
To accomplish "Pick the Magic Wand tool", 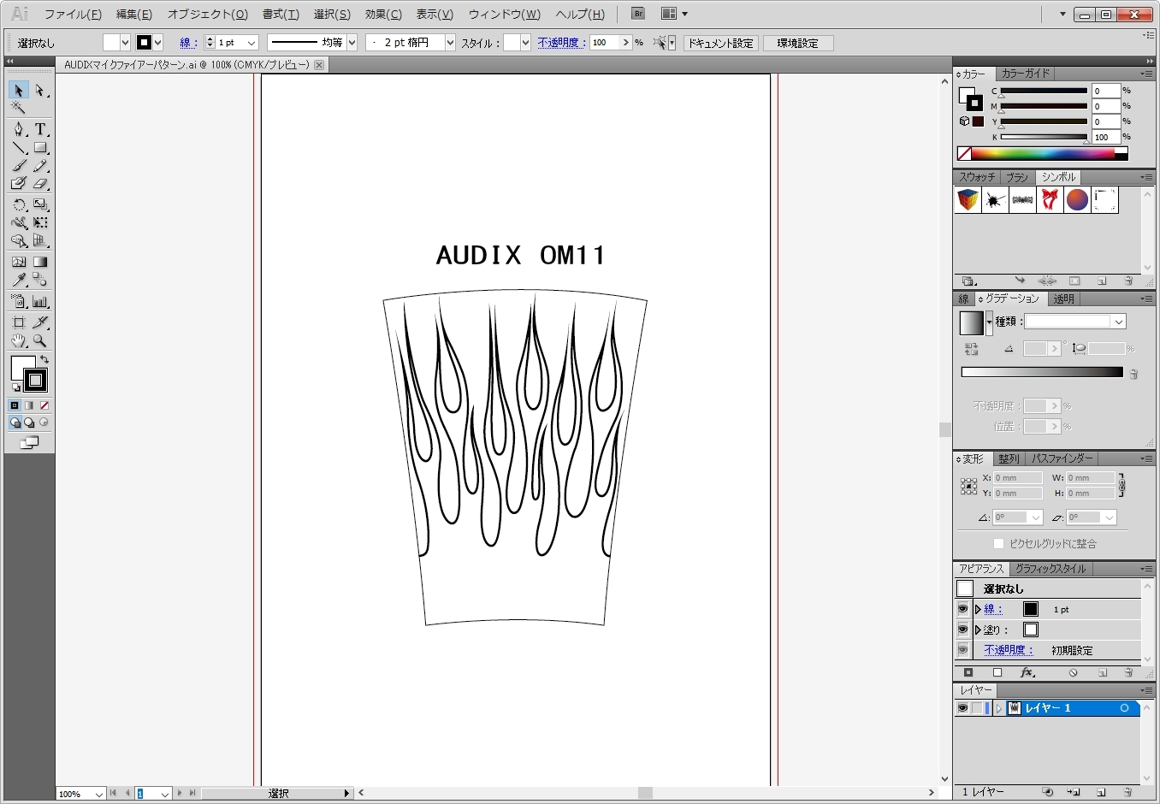I will [19, 108].
